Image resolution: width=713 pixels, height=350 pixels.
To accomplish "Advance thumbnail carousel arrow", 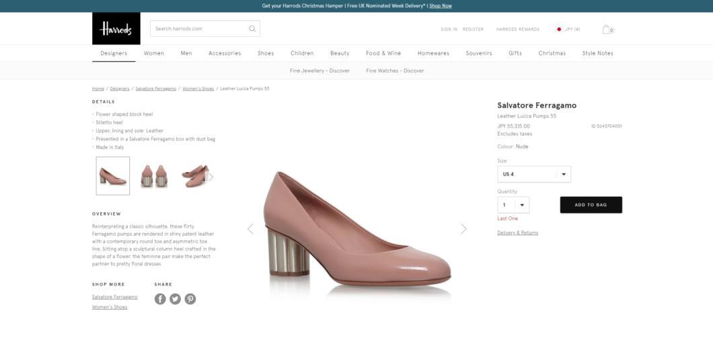I will [211, 177].
